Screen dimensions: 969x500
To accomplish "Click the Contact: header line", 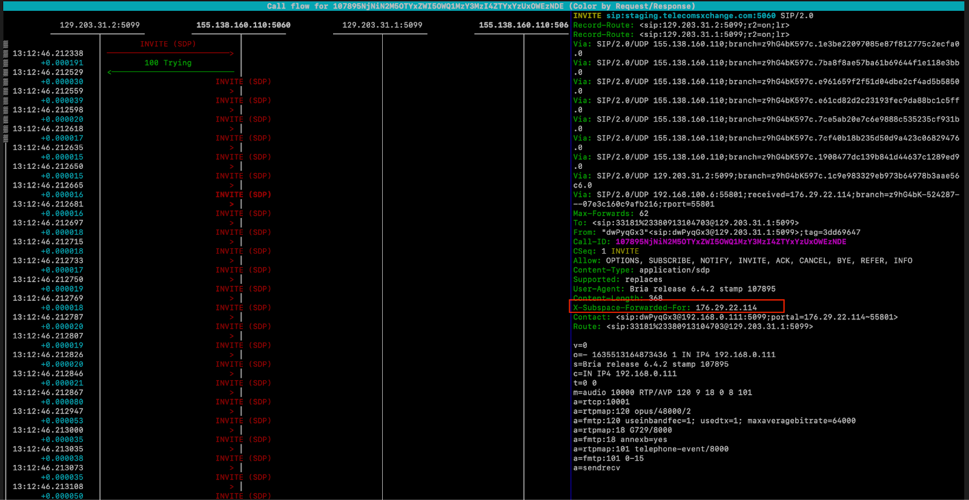I will [735, 317].
